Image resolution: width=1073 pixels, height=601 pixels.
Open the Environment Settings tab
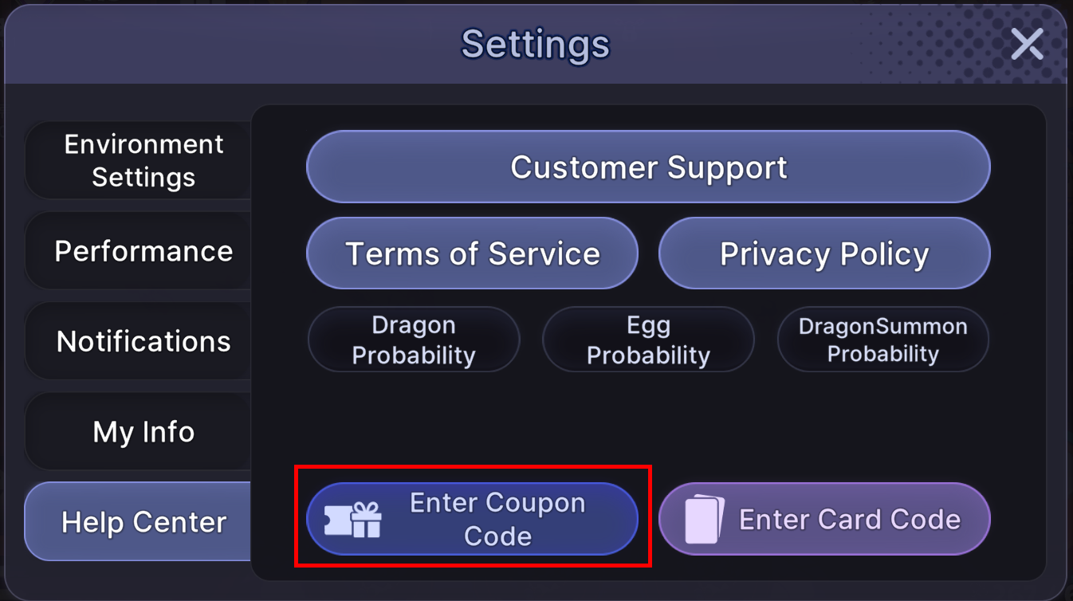143,160
